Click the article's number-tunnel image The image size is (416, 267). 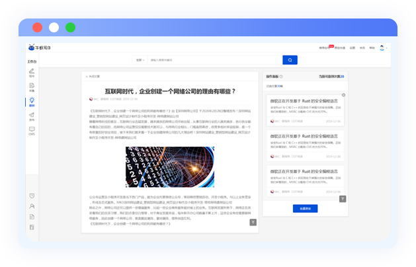point(169,167)
